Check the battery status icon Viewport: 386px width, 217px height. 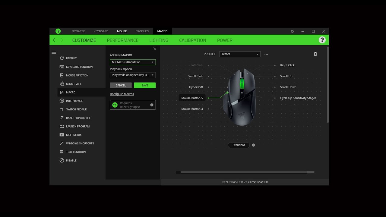tap(315, 54)
